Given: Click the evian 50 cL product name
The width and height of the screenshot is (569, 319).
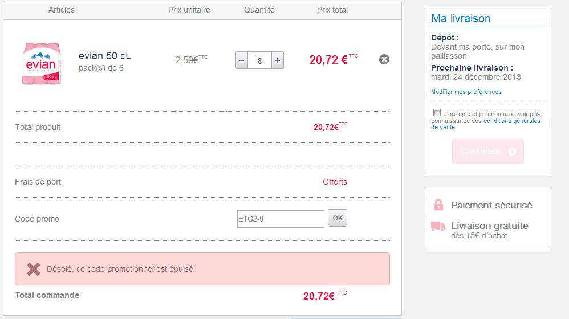Looking at the screenshot, I should [105, 56].
